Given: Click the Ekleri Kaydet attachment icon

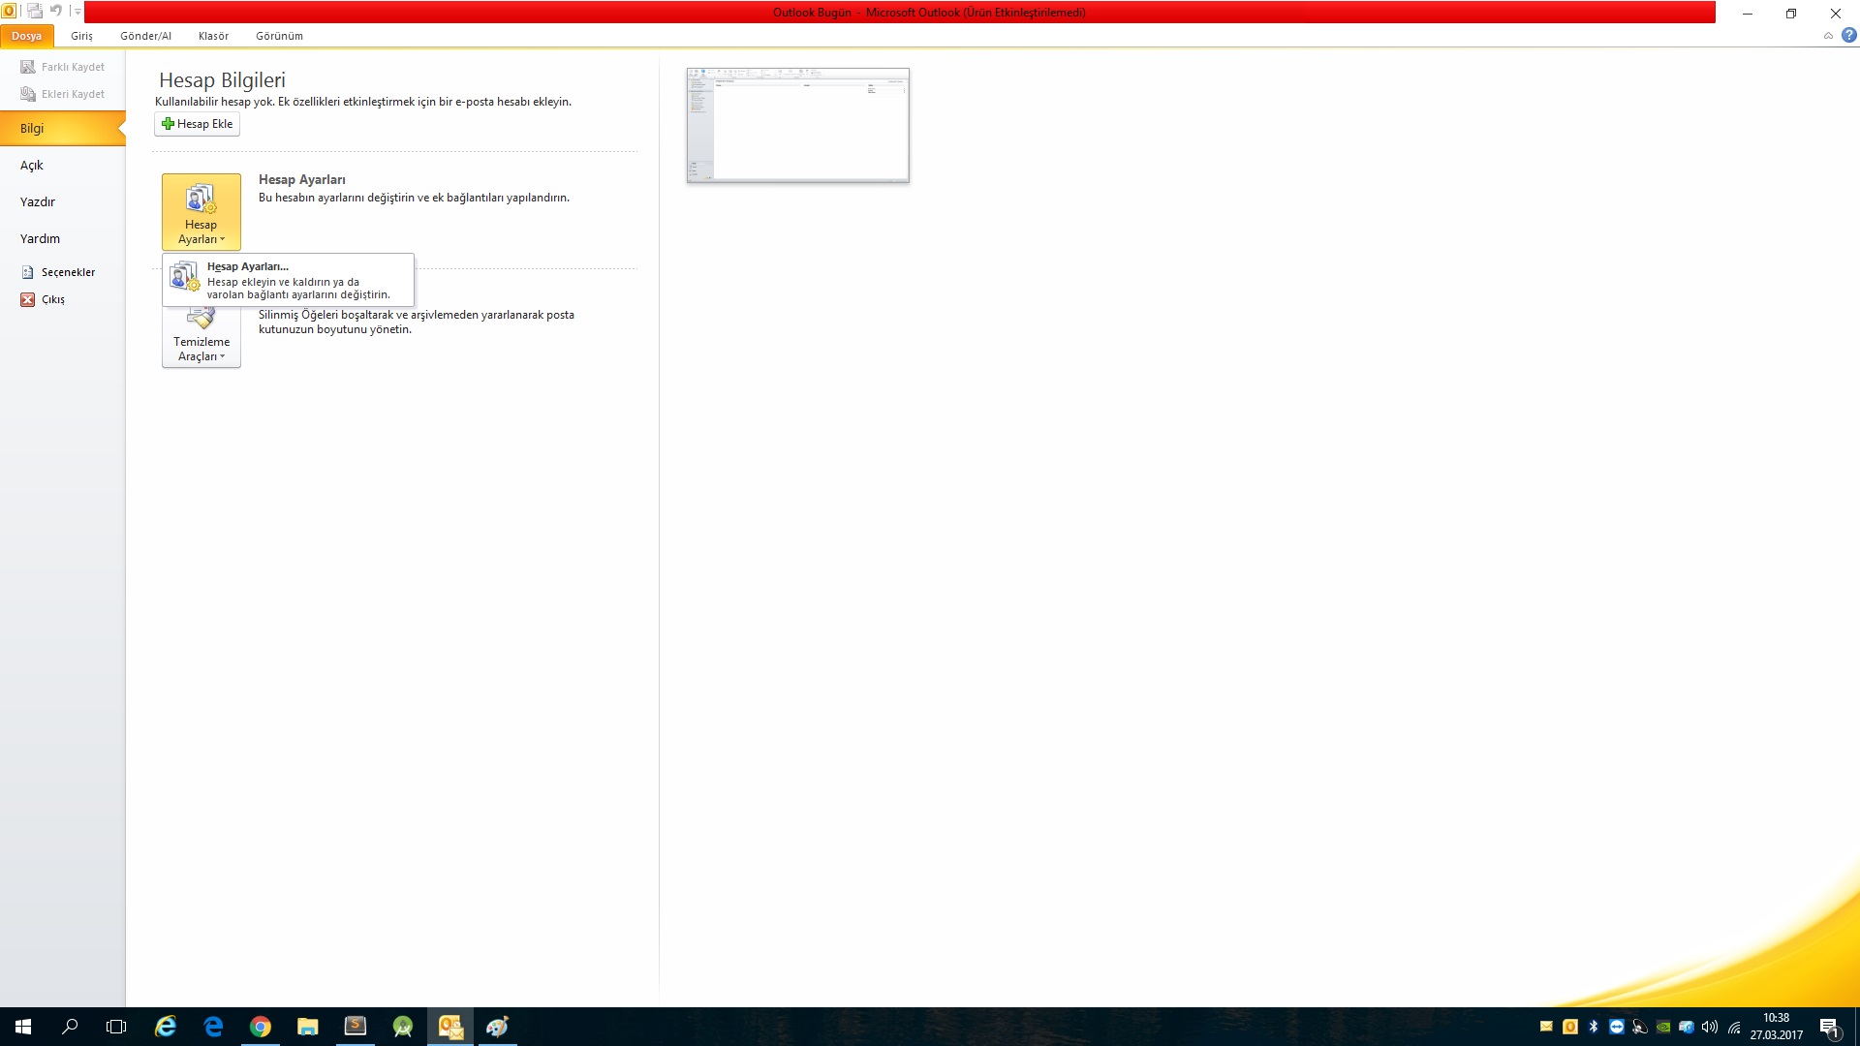Looking at the screenshot, I should point(28,94).
